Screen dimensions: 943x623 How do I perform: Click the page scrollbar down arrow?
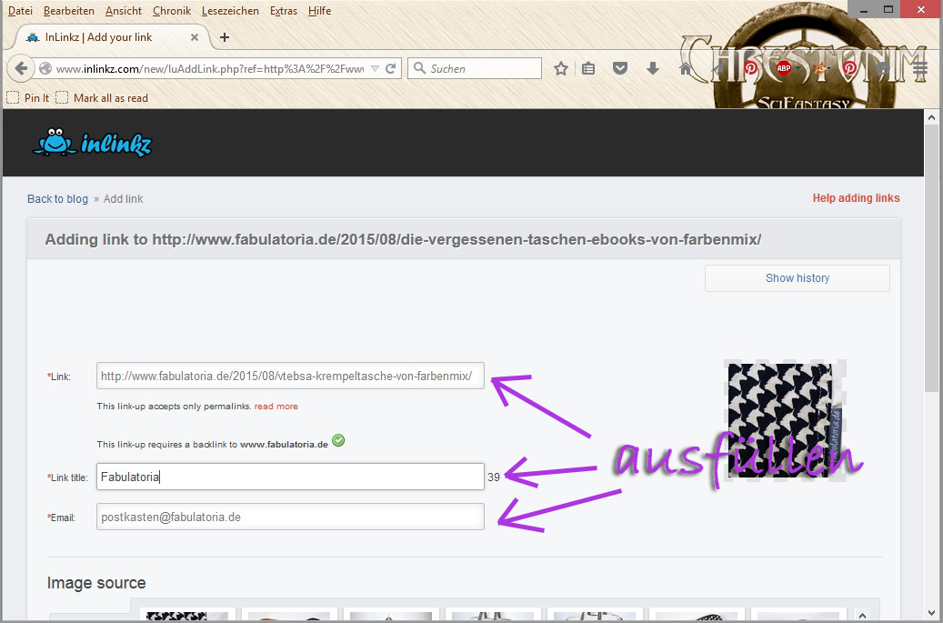click(931, 613)
